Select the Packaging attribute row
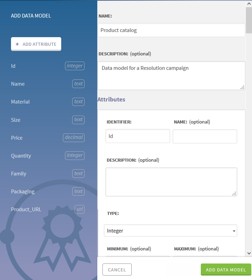This screenshot has width=252, height=280. coord(48,192)
